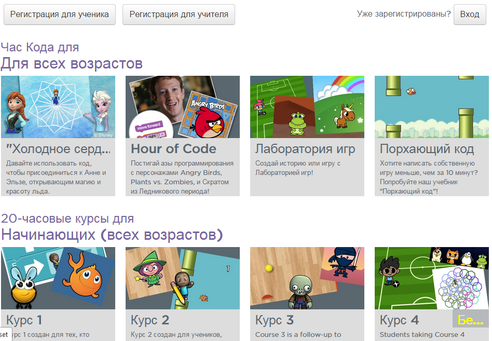Screen dimensions: 492x341
Task: Open the Flappy bird Порхающий код thumbnail
Action: tap(432, 107)
